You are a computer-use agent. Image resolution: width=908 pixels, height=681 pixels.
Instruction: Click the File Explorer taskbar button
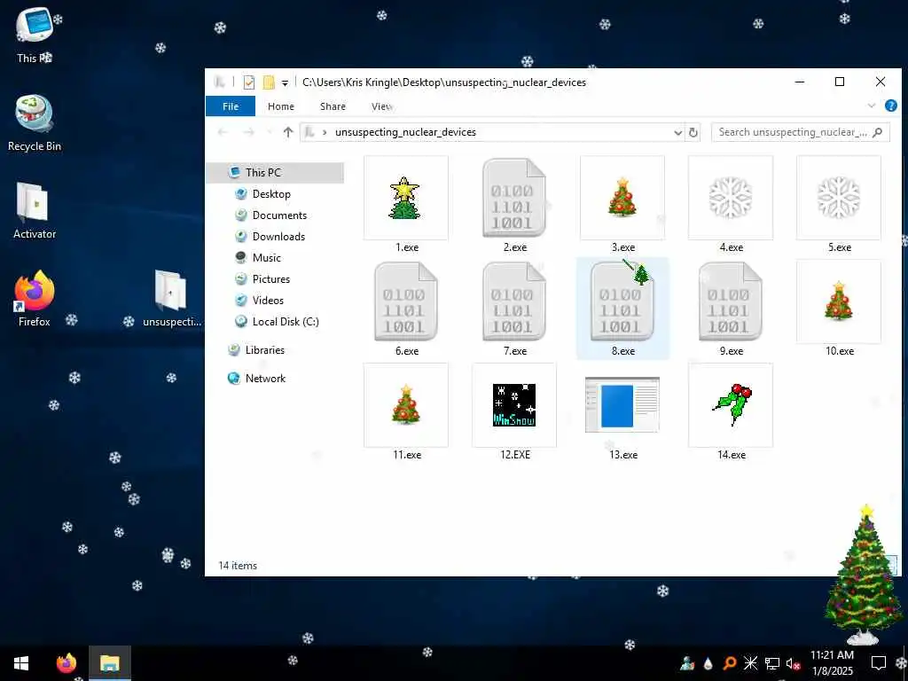(109, 663)
